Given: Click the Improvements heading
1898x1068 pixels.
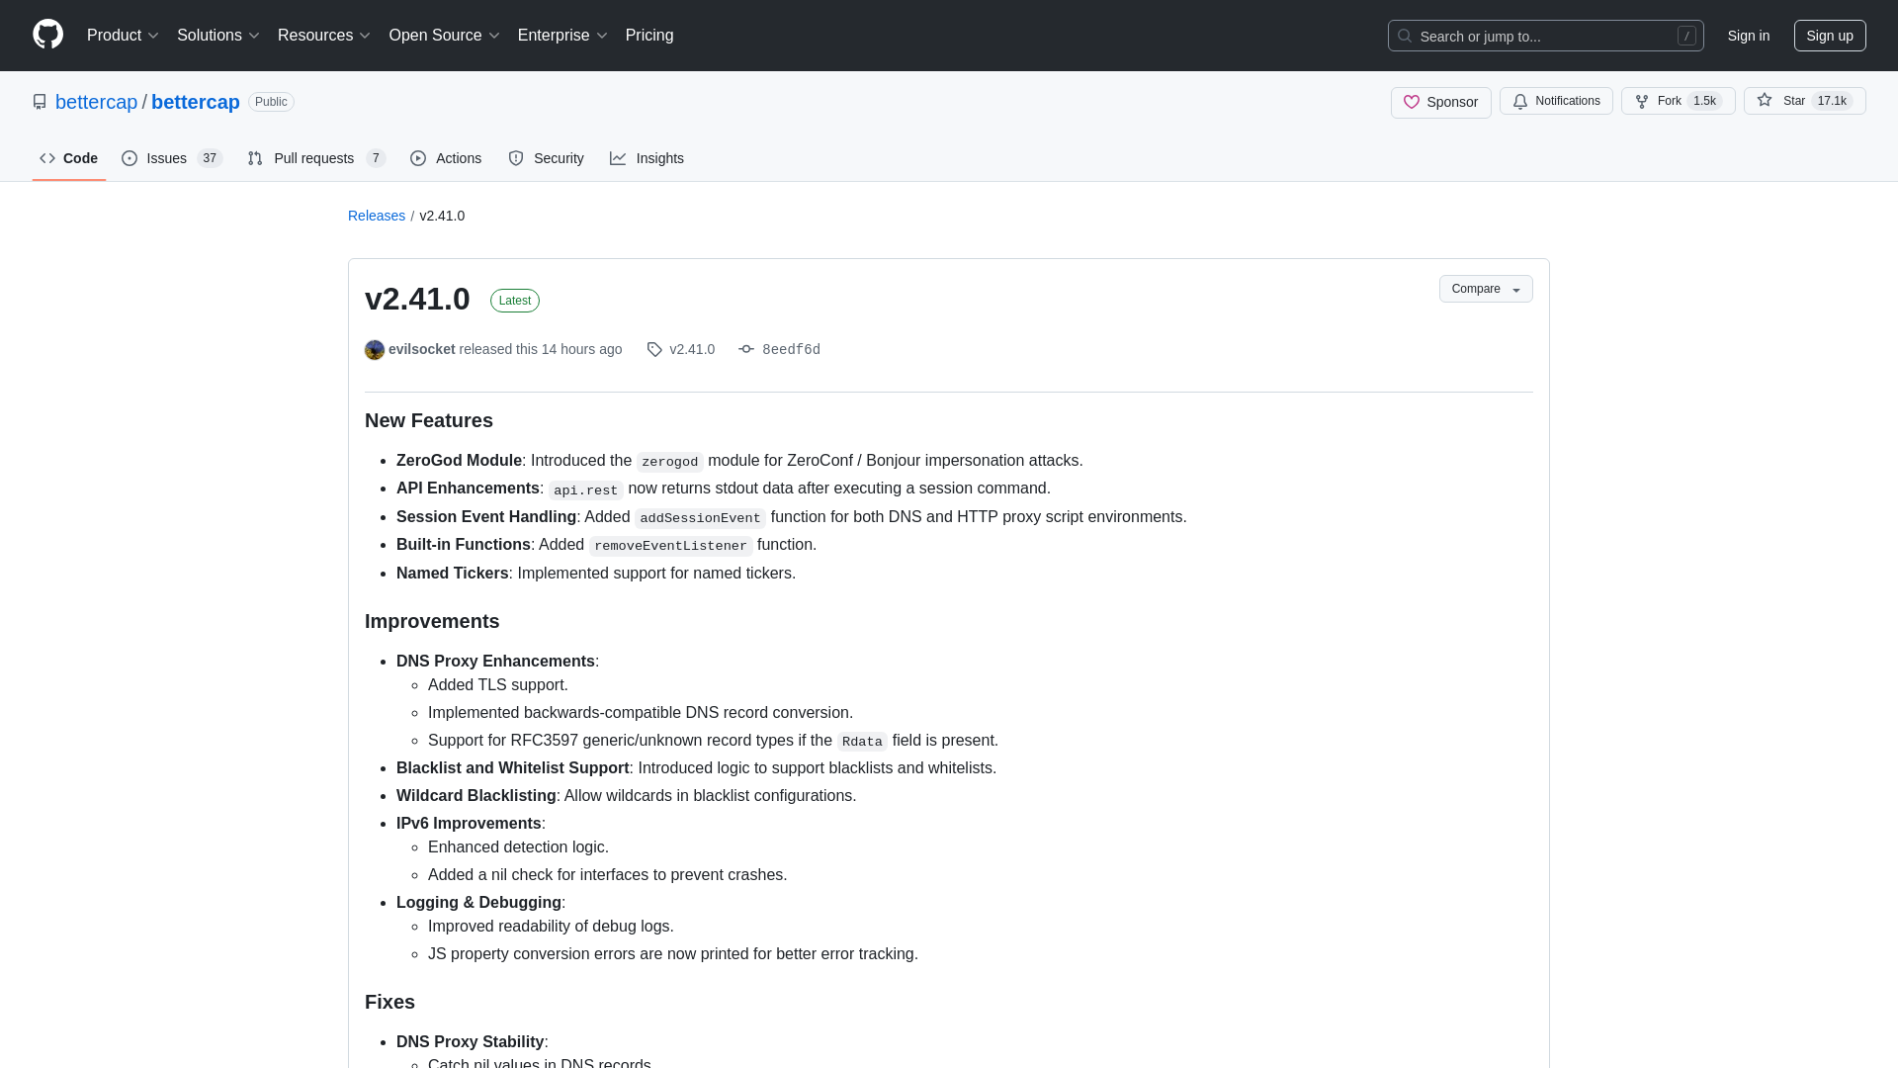Looking at the screenshot, I should (432, 621).
